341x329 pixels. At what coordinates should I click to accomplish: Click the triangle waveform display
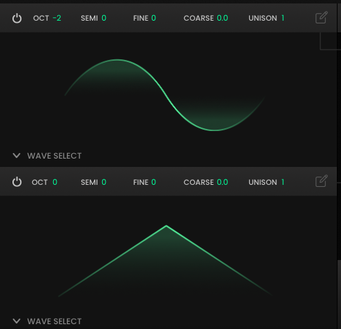[x=166, y=261]
